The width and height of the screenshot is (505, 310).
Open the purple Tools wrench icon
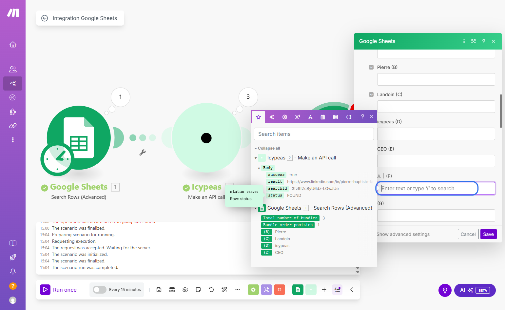(x=266, y=290)
